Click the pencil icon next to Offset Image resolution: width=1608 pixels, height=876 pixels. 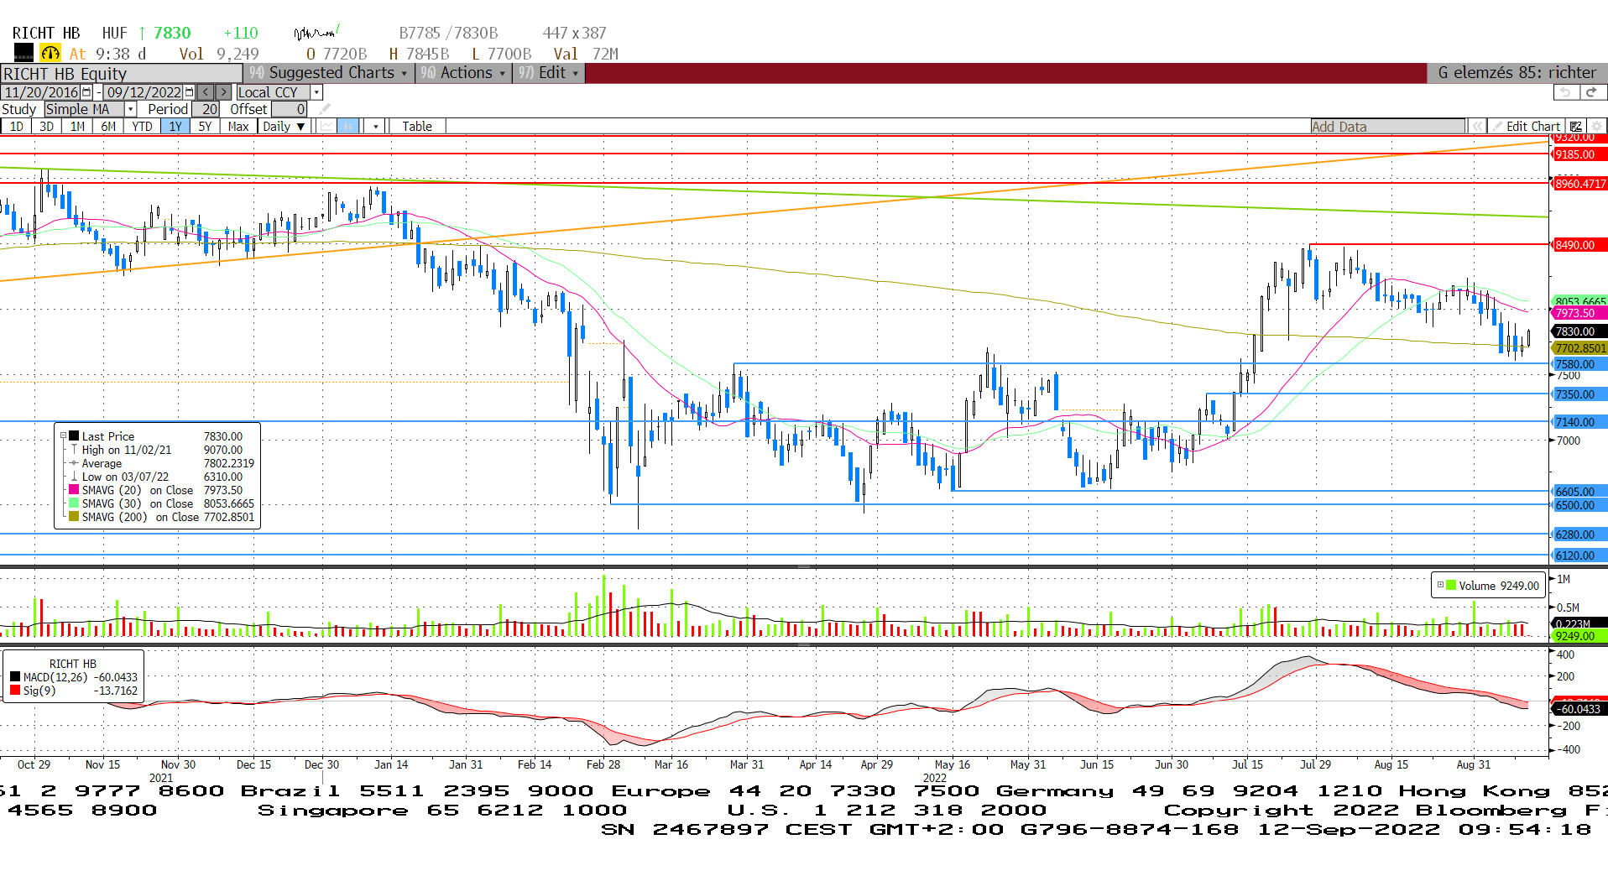pyautogui.click(x=325, y=109)
